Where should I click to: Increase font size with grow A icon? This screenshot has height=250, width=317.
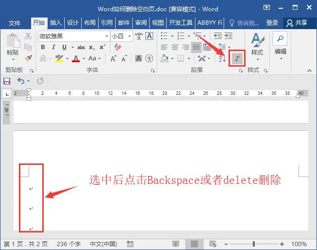[113, 58]
